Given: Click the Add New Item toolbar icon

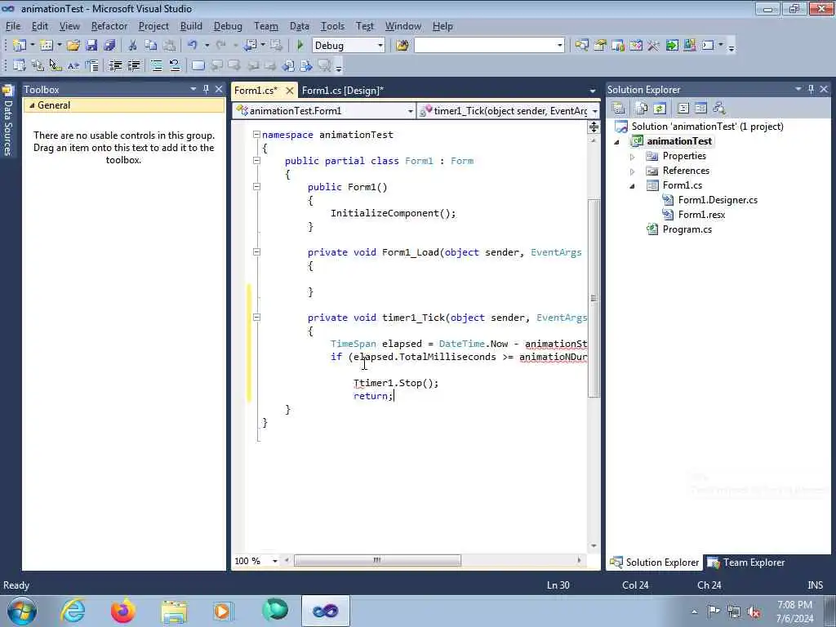Looking at the screenshot, I should [x=47, y=46].
